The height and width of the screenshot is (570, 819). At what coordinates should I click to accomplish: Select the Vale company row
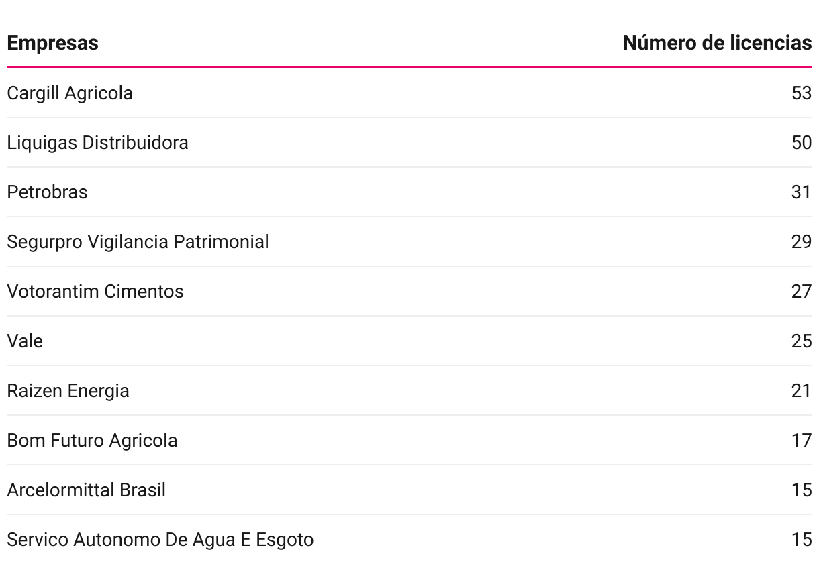pyautogui.click(x=409, y=341)
